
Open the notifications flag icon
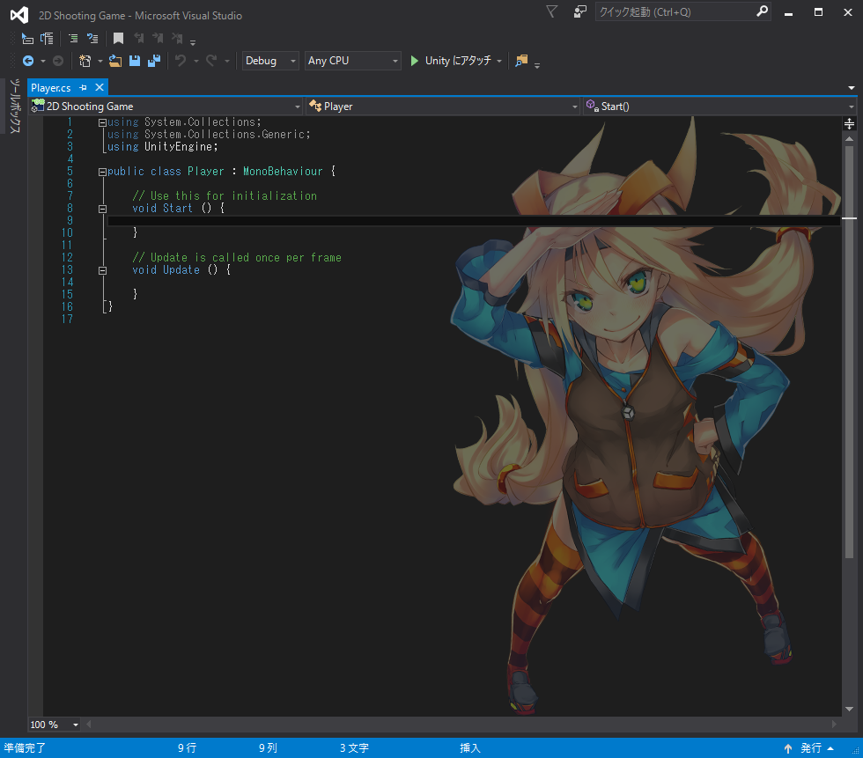(x=551, y=11)
